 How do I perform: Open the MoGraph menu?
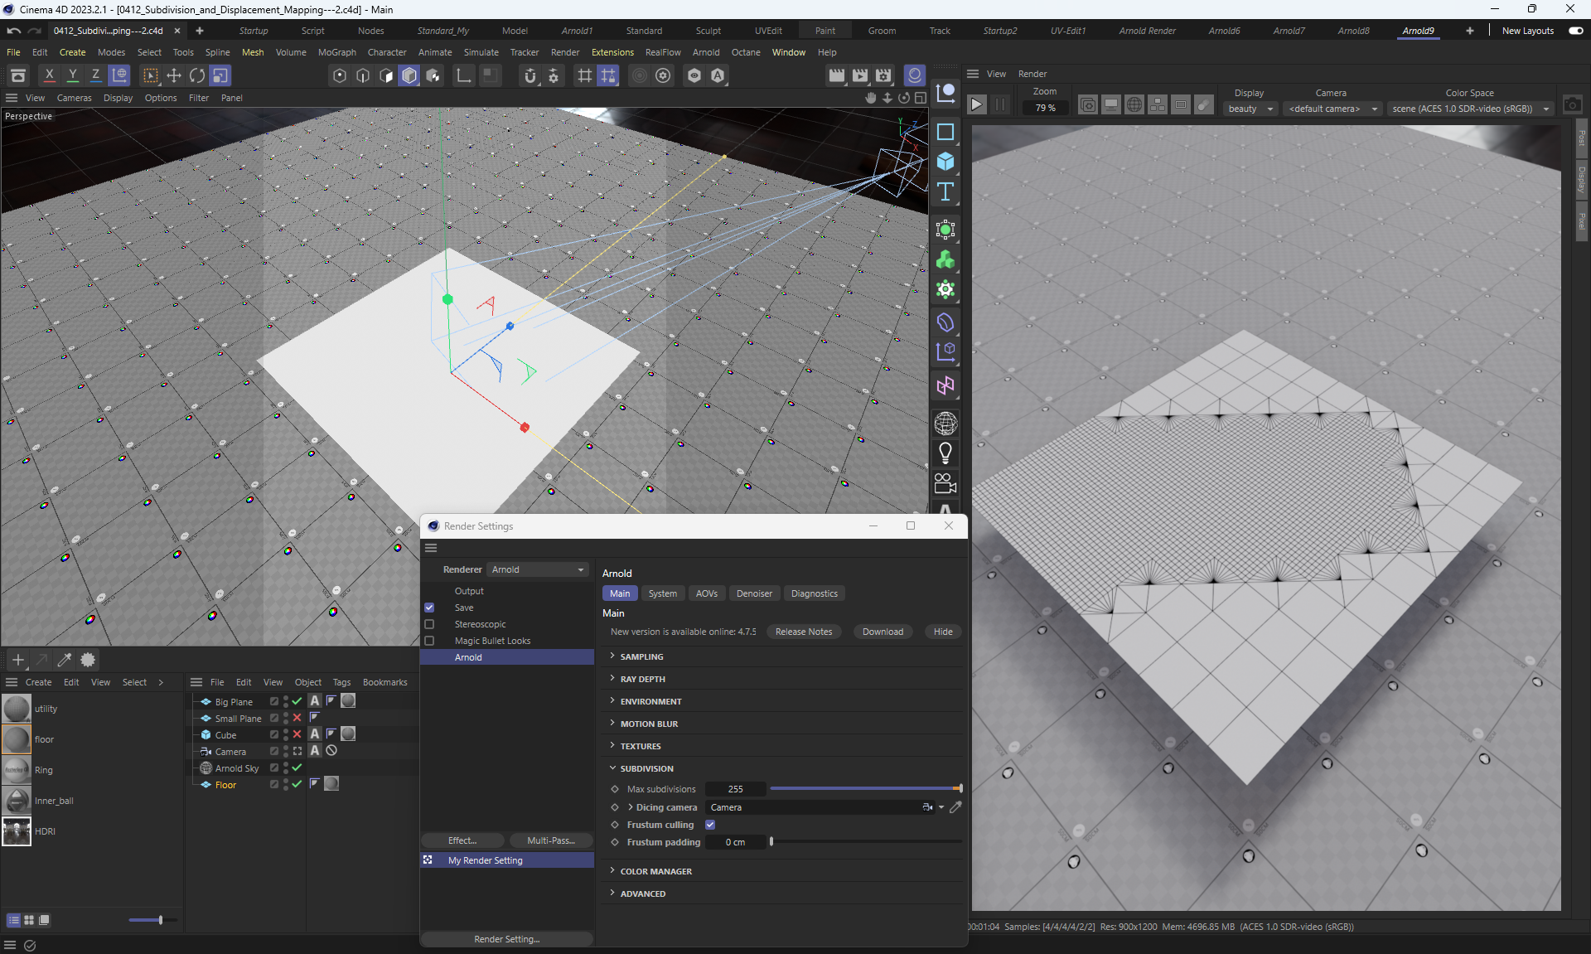pyautogui.click(x=336, y=52)
